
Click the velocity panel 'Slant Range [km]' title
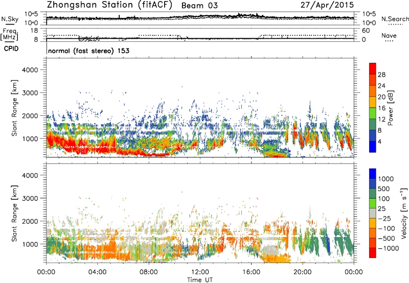click(x=14, y=213)
